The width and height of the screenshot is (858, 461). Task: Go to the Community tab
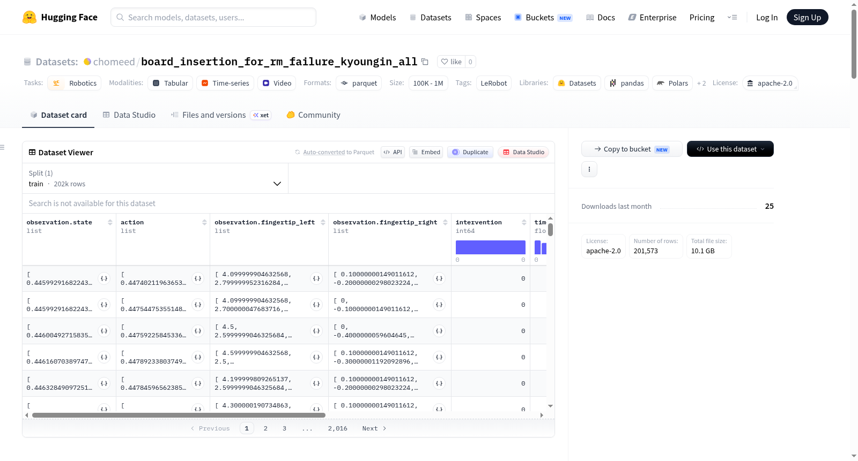[314, 115]
